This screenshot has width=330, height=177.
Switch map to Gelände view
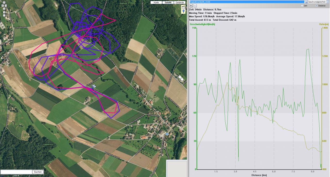coord(179,2)
